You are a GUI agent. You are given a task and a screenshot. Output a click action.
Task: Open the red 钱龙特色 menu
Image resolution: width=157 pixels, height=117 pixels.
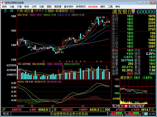click(93, 7)
